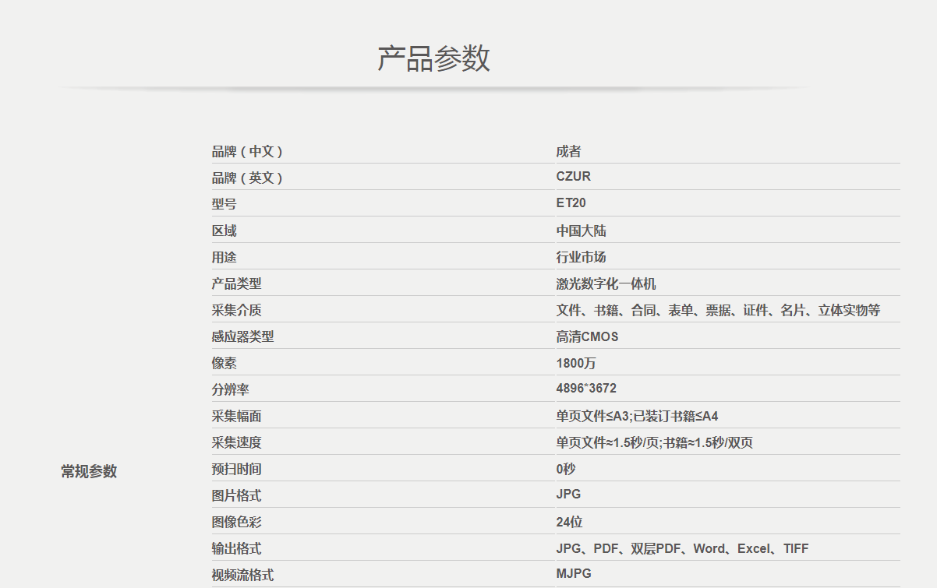Click the 产品参数 heading
This screenshot has height=588, width=937.
(x=434, y=58)
